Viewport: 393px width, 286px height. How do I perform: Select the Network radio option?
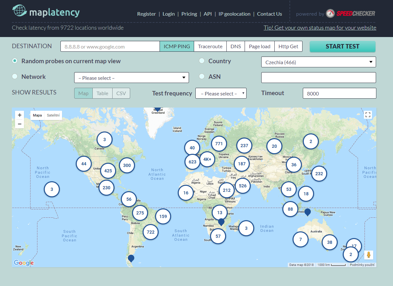[x=15, y=77]
